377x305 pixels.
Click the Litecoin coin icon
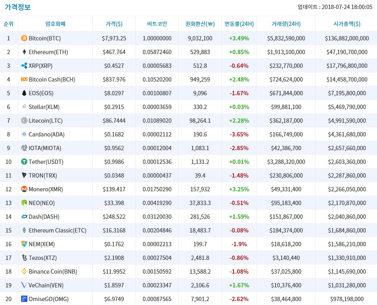pos(24,121)
